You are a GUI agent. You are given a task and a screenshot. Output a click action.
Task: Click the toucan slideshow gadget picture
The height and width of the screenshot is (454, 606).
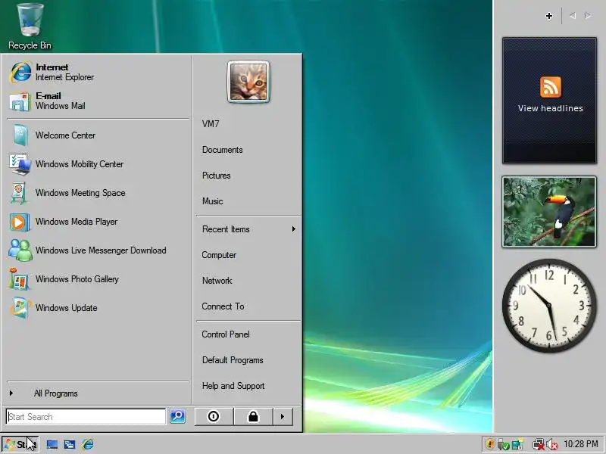coord(549,212)
